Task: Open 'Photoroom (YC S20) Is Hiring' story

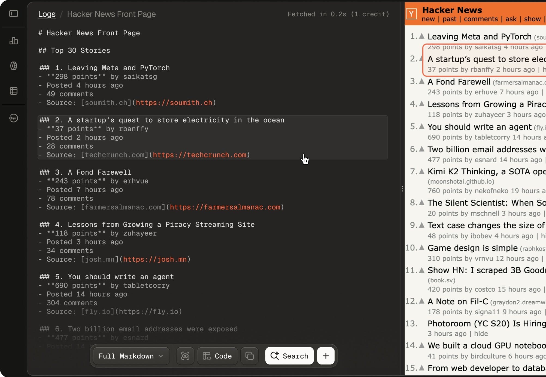Action: [487, 323]
